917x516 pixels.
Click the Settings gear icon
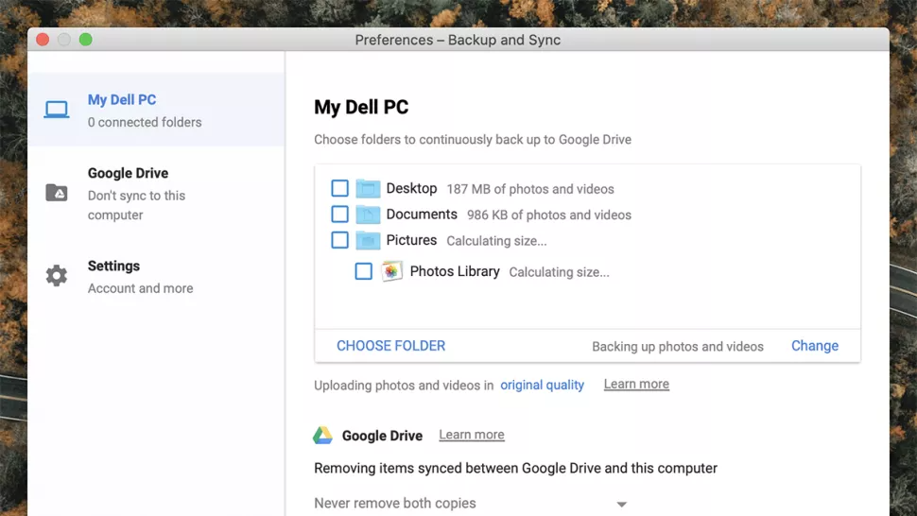57,276
